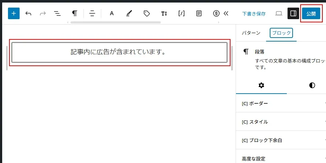Open the preview laptop icon
This screenshot has height=163, width=326.
[x=278, y=14]
